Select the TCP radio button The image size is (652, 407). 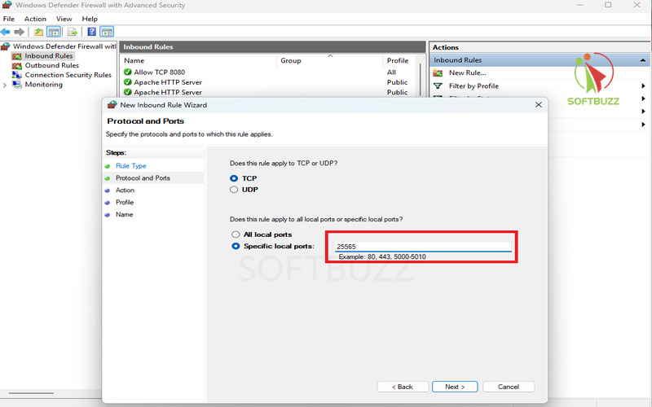pyautogui.click(x=234, y=178)
